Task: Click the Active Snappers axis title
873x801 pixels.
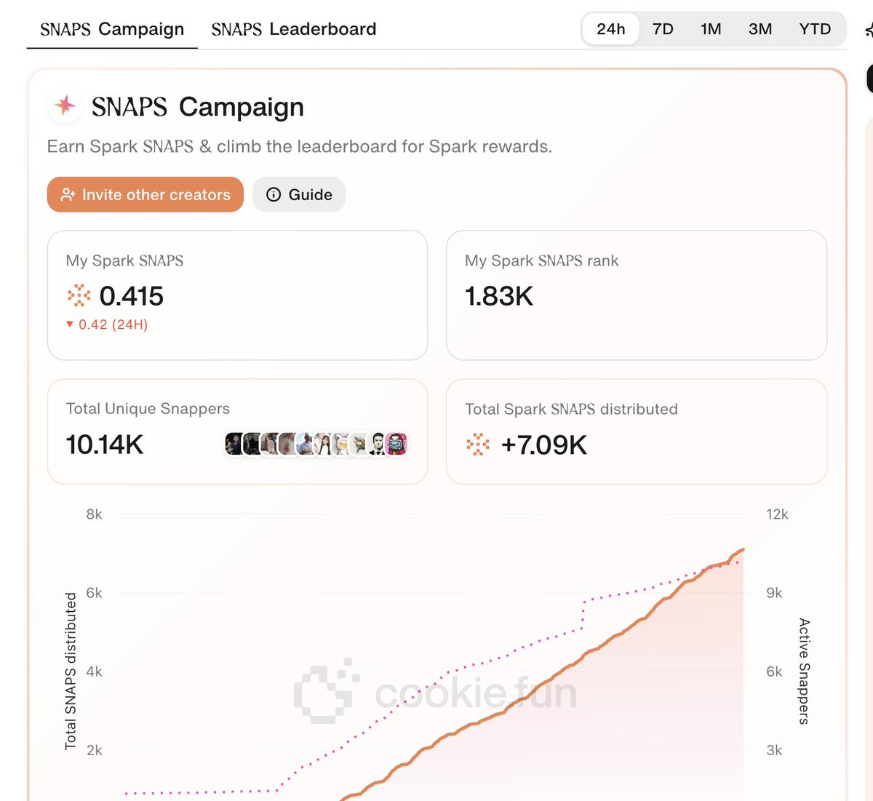Action: 804,671
